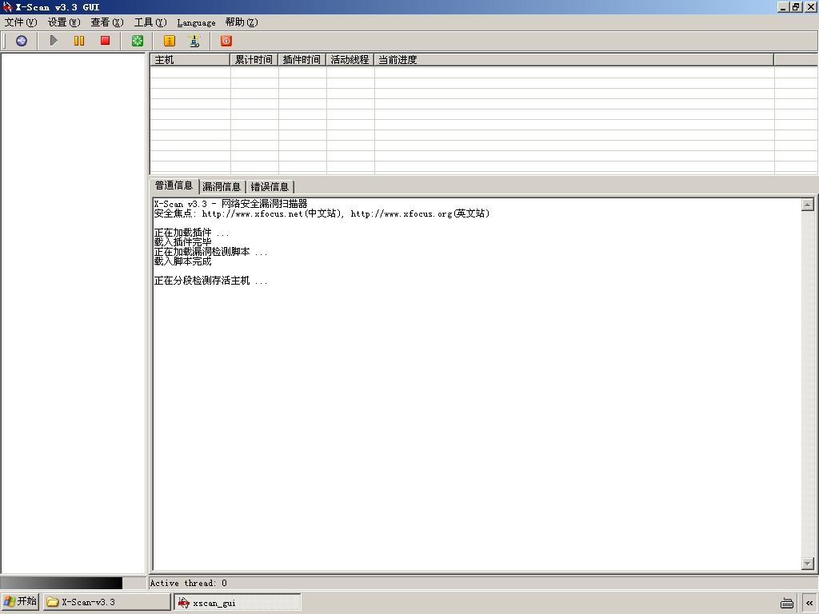
Task: Expand the system tray chevron
Action: pos(809,603)
